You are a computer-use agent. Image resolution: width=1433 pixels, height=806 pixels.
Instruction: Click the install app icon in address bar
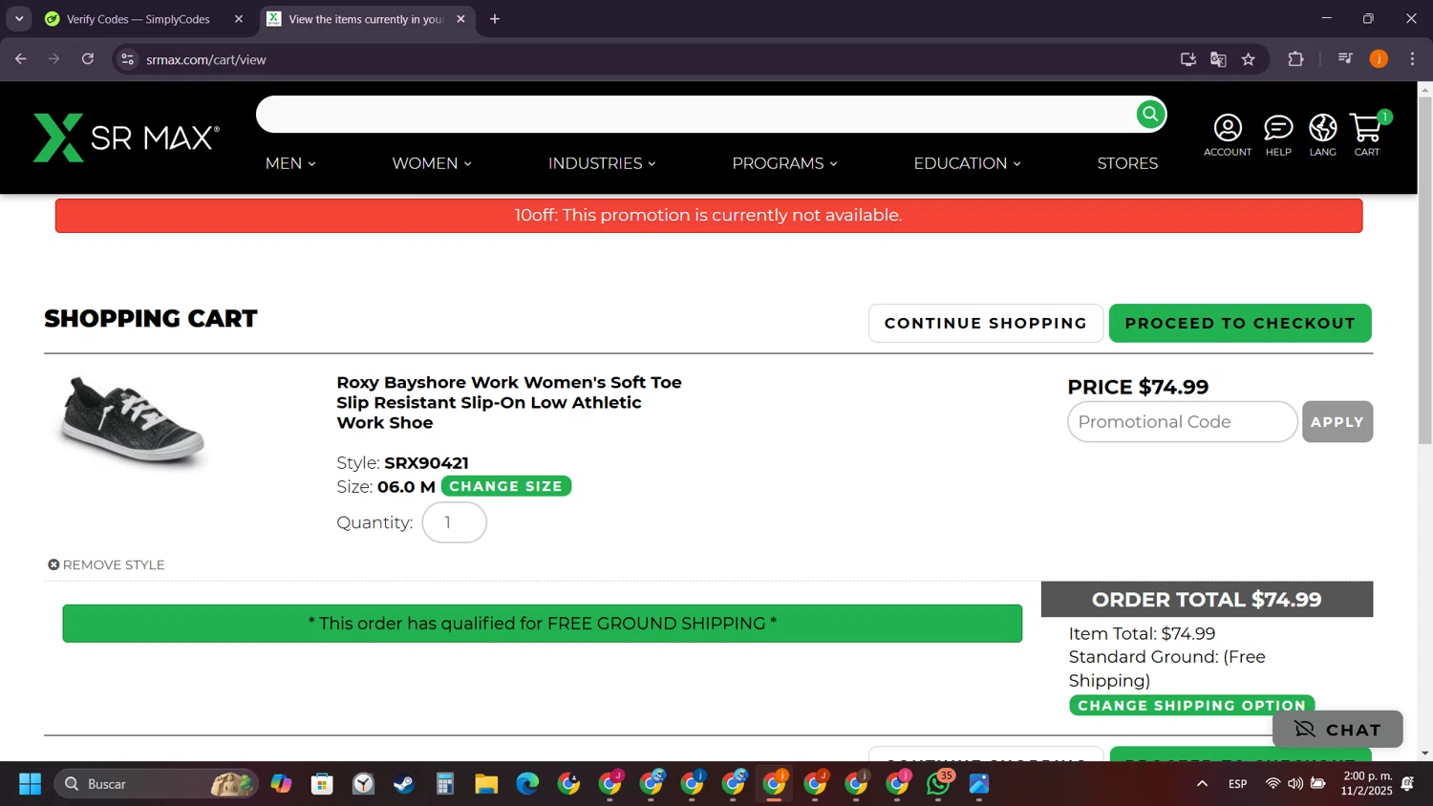coord(1188,59)
